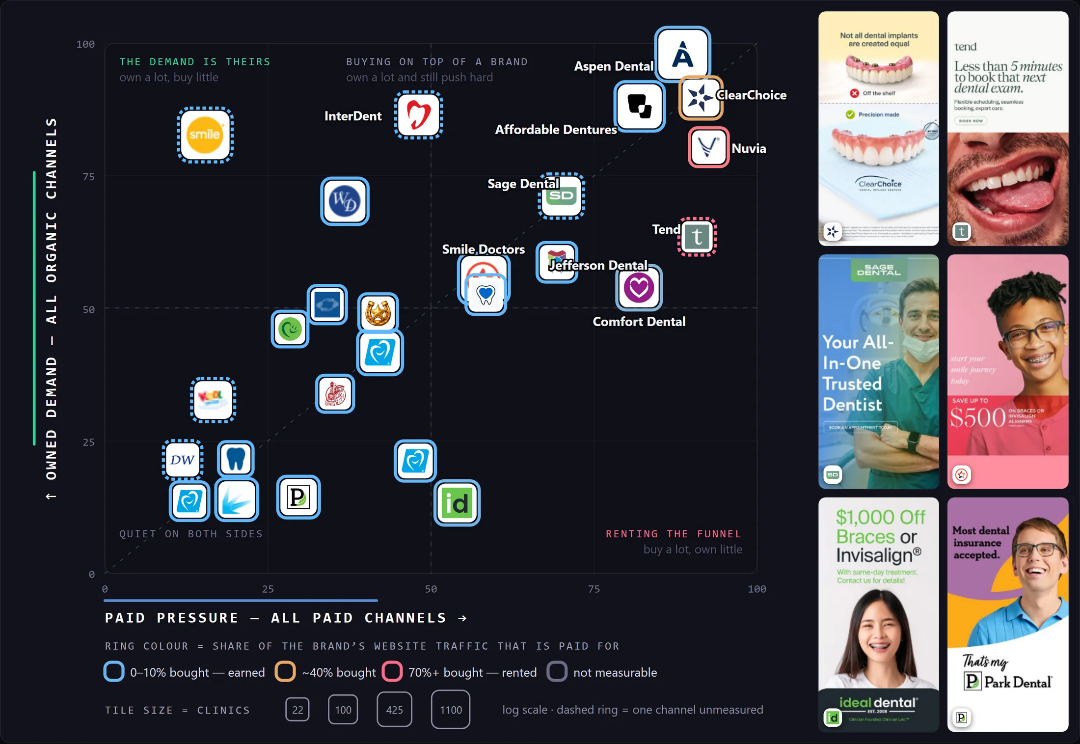The image size is (1080, 744).
Task: Select the '100' clinics size box
Action: coord(343,710)
